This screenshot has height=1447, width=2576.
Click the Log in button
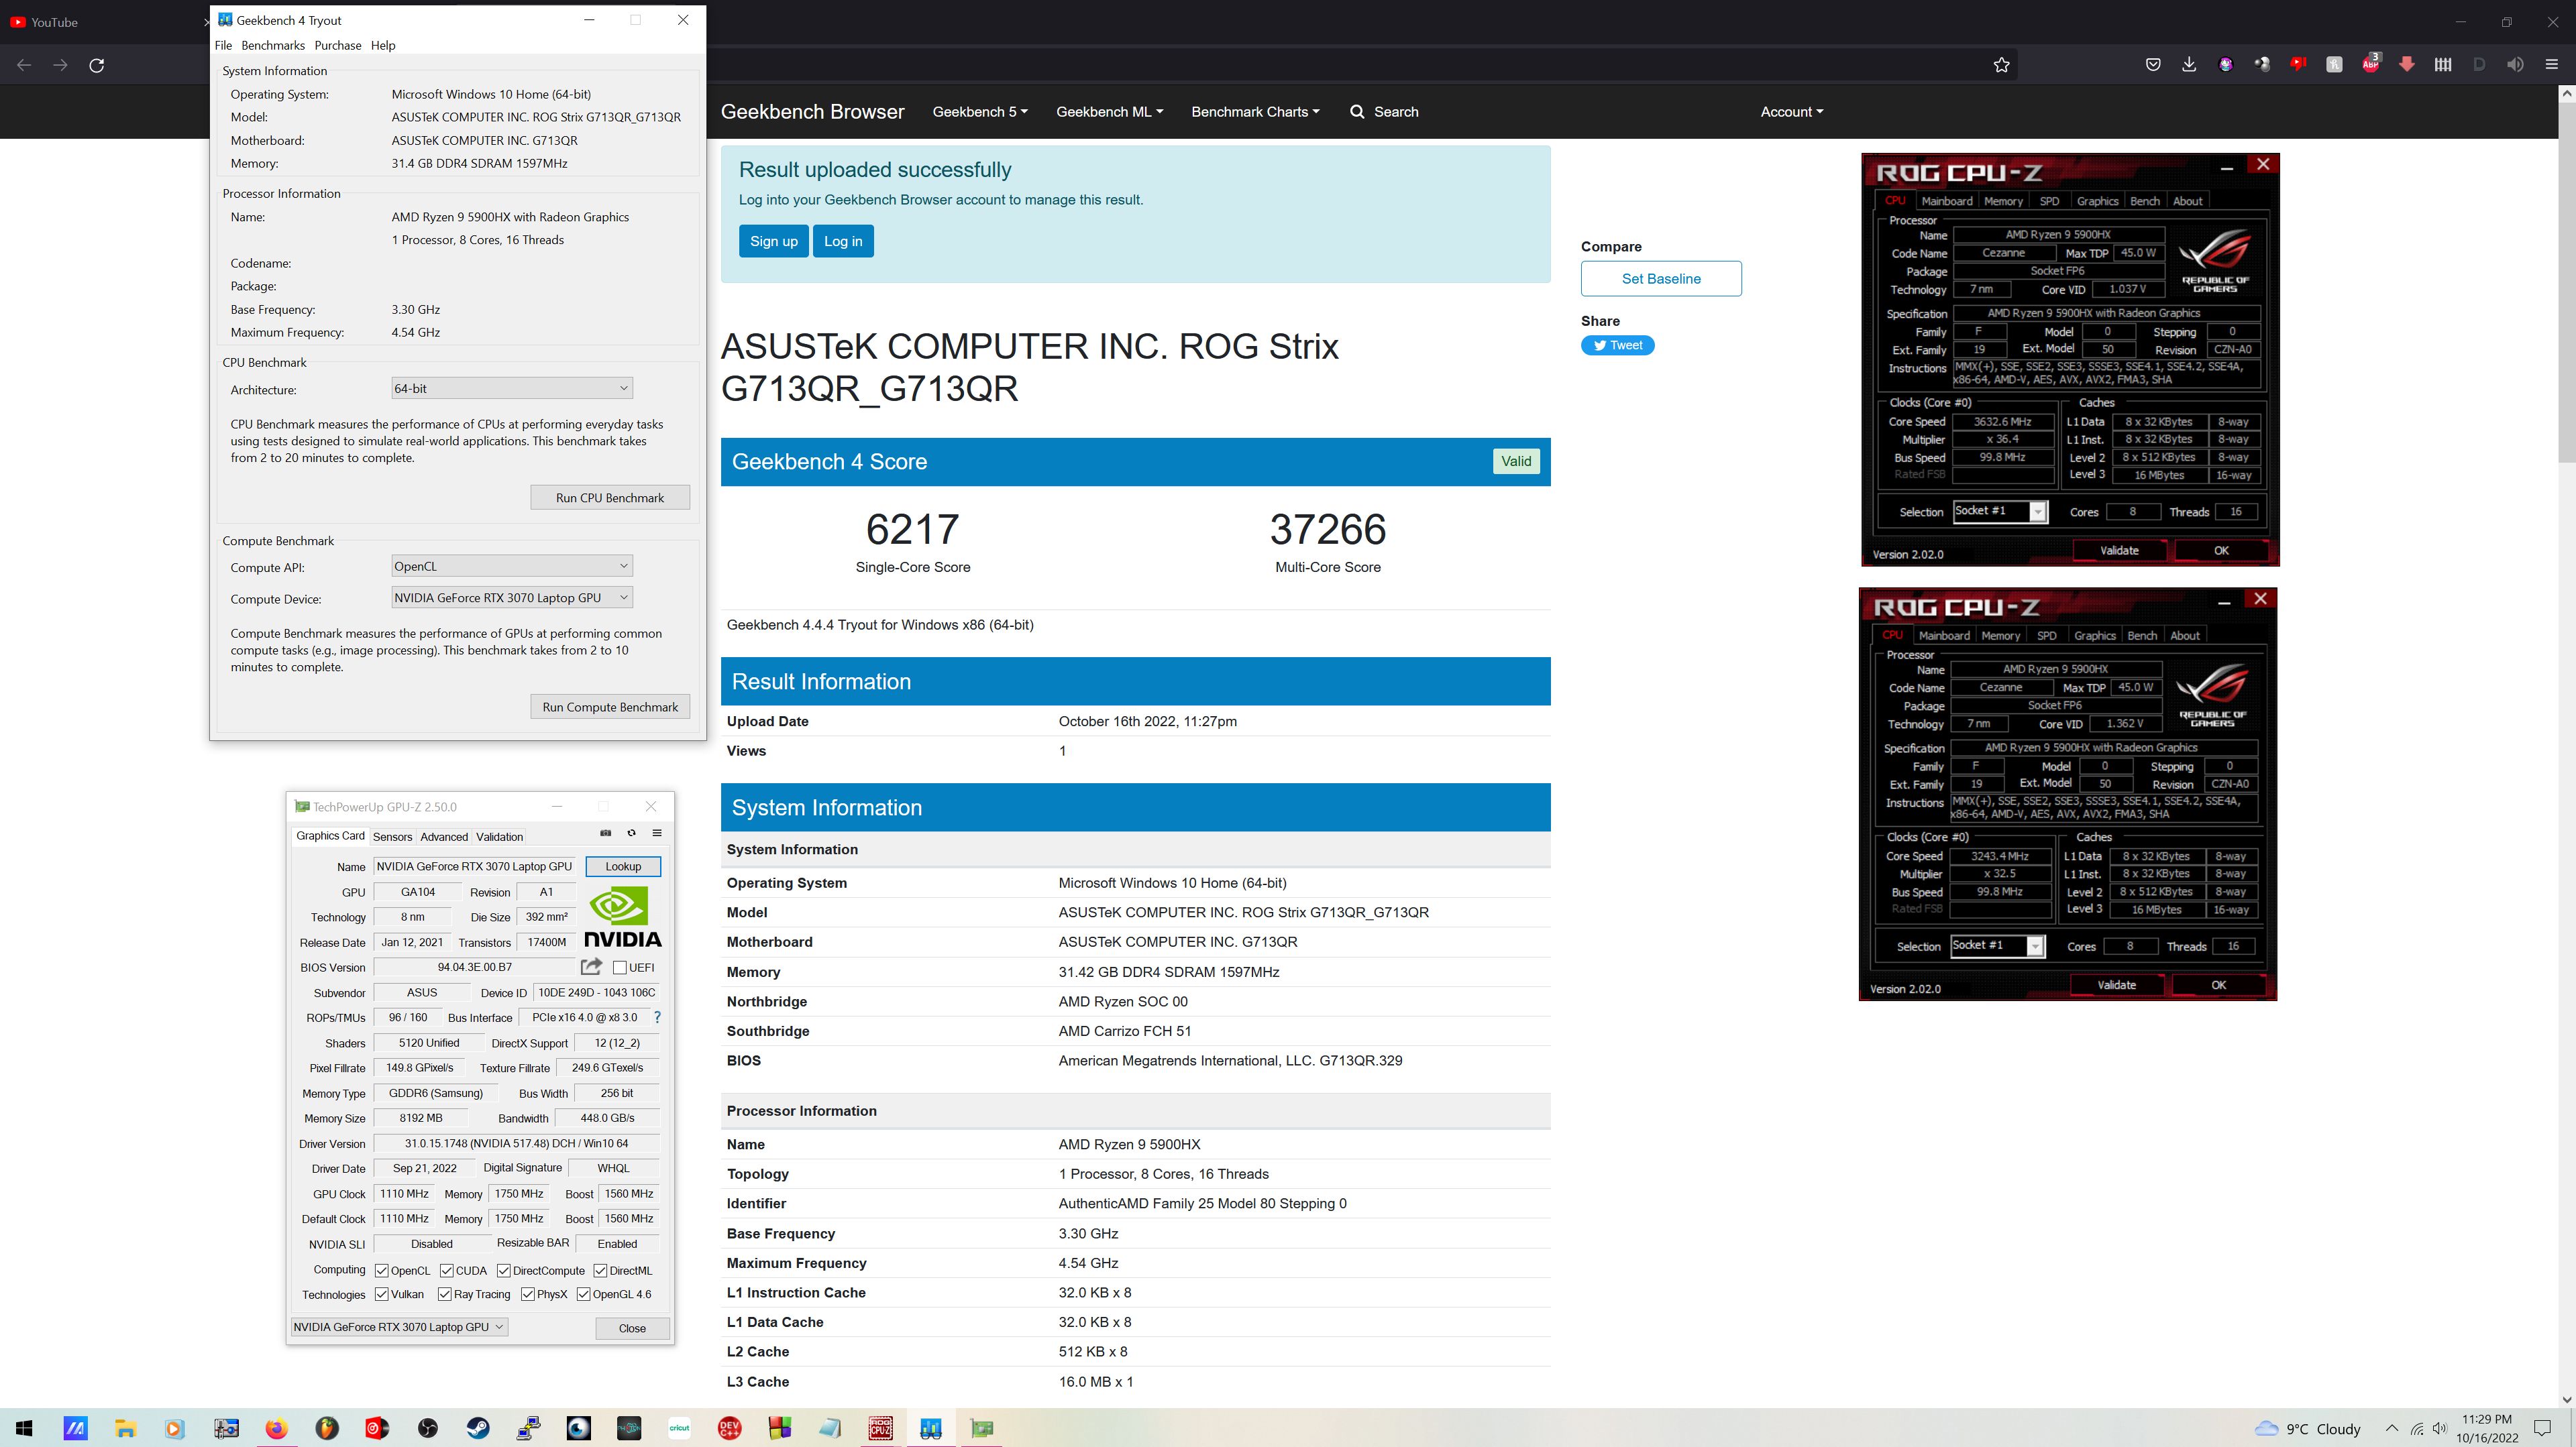pos(843,241)
